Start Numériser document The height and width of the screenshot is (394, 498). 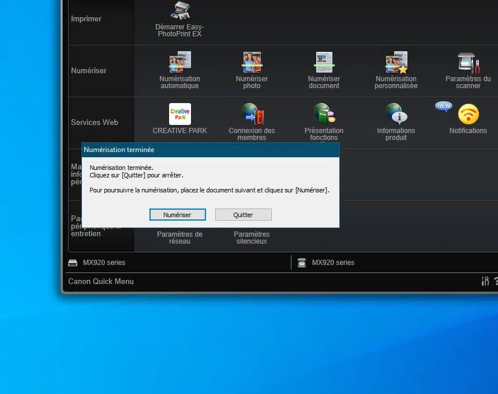[324, 70]
